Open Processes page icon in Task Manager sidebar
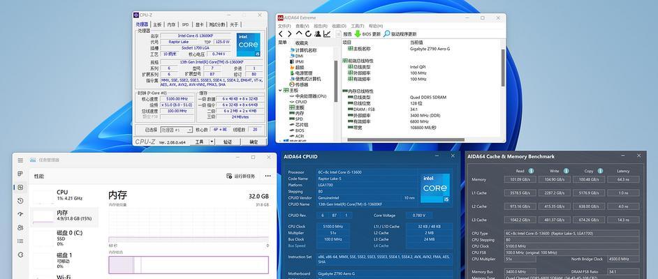The height and width of the screenshot is (279, 658). 20,174
